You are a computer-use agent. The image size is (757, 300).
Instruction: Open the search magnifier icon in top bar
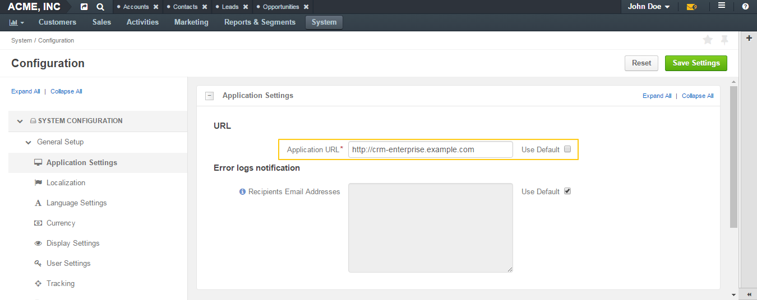100,7
